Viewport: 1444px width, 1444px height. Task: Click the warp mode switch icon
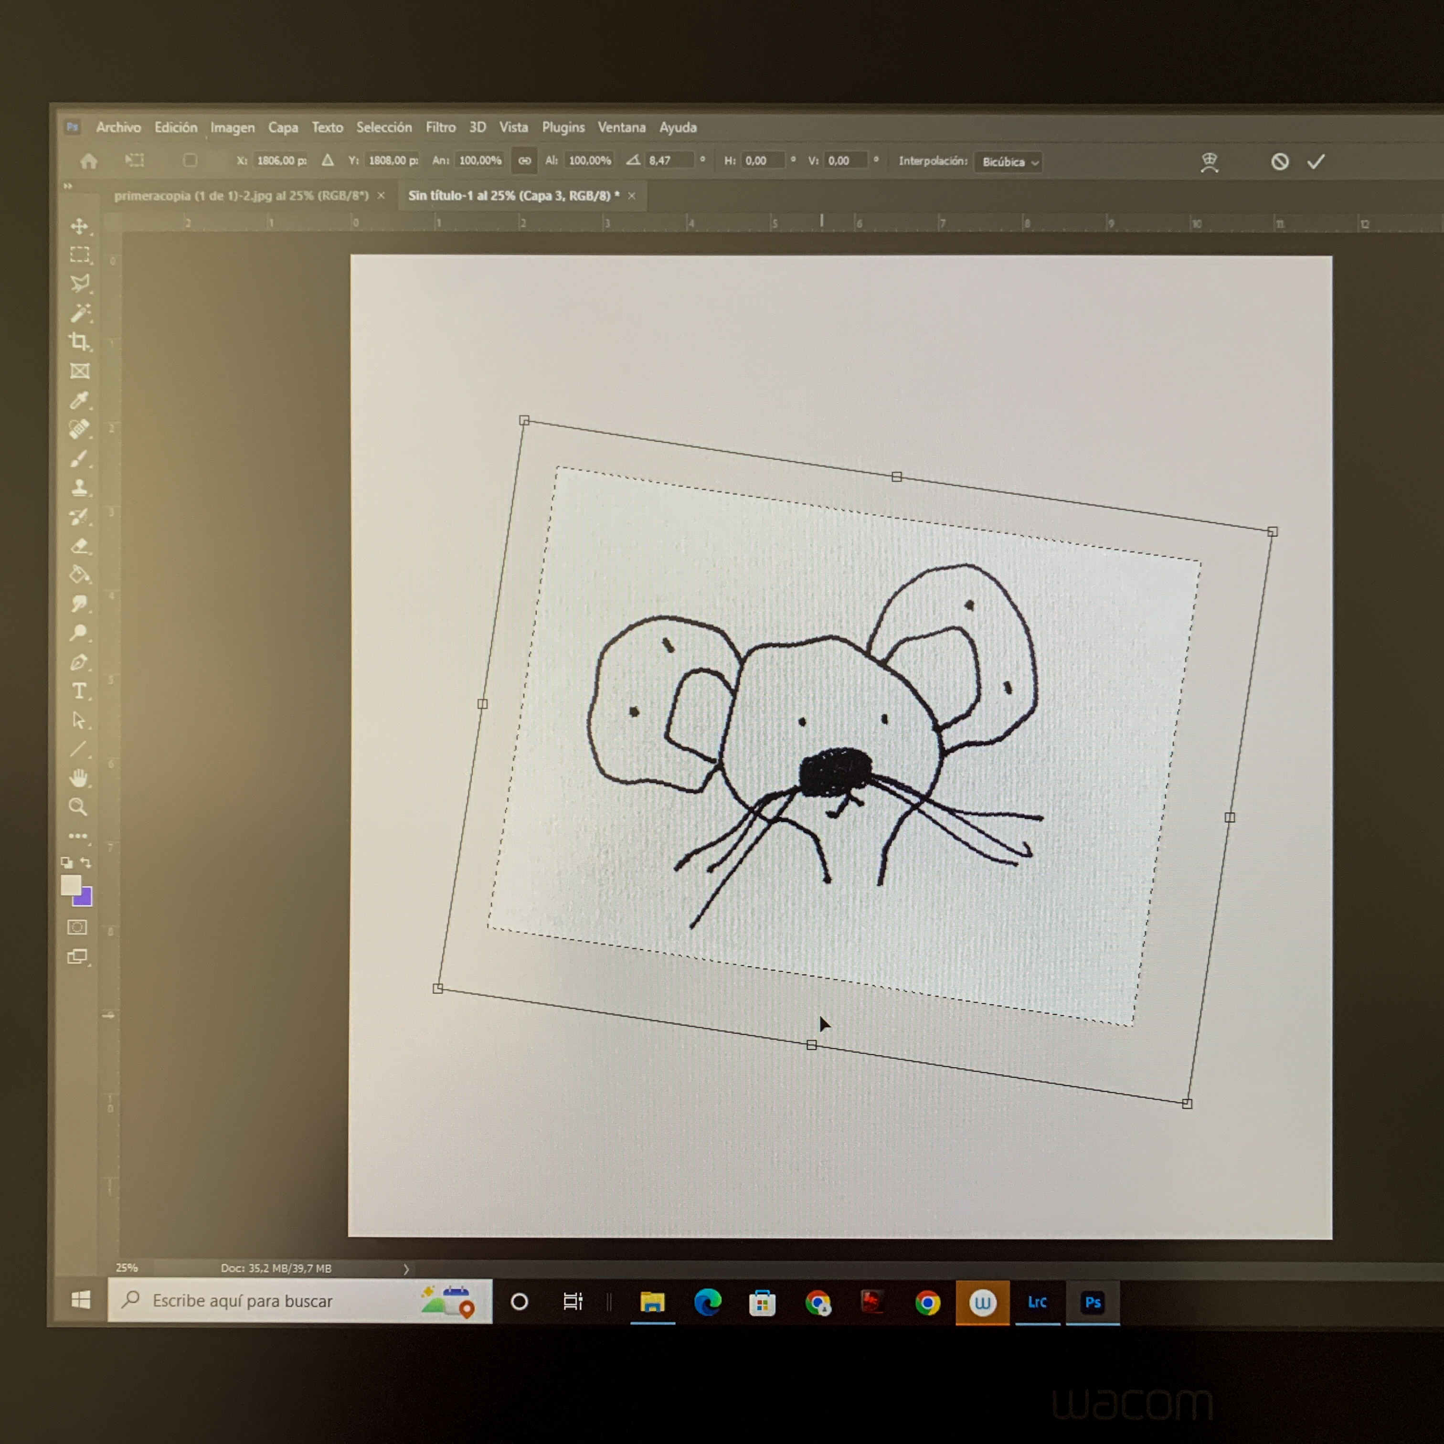click(1210, 161)
